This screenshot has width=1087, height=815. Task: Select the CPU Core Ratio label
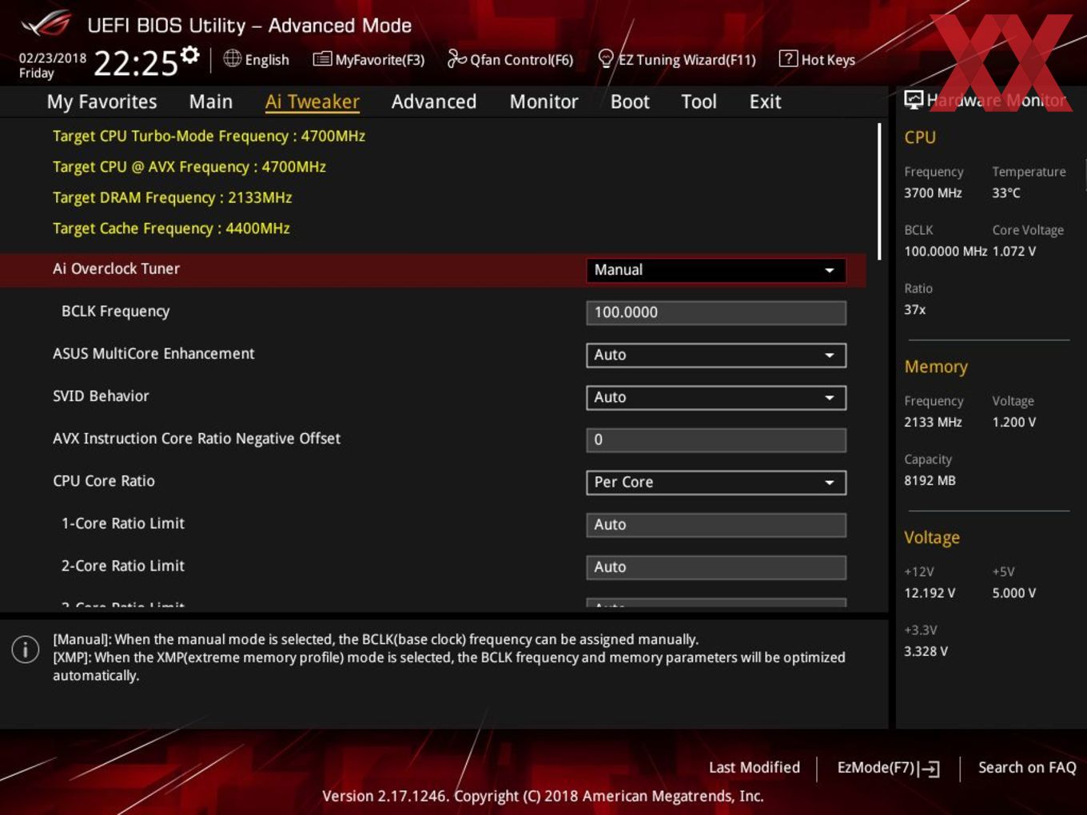pos(104,480)
